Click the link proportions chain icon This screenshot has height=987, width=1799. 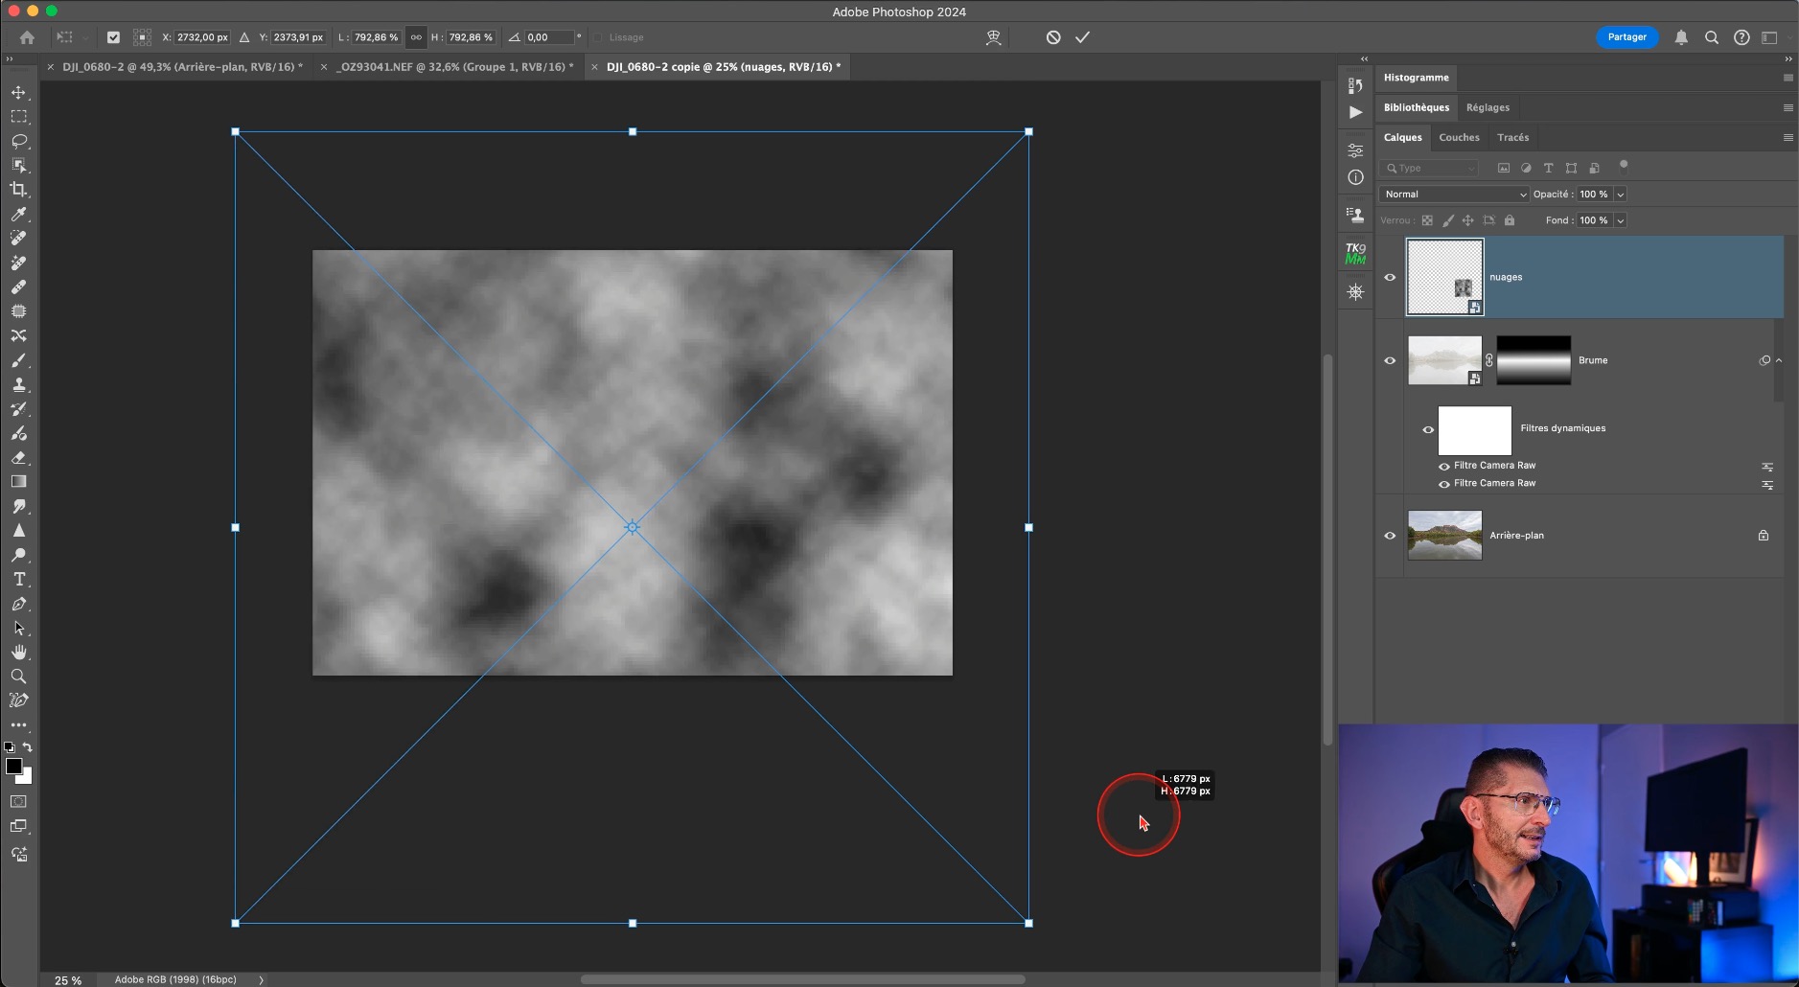click(416, 37)
